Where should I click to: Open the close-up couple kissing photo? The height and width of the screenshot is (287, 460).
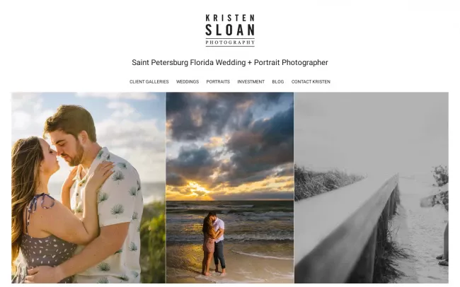click(88, 187)
